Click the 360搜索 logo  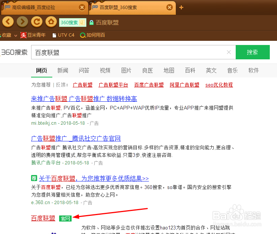tap(14, 52)
